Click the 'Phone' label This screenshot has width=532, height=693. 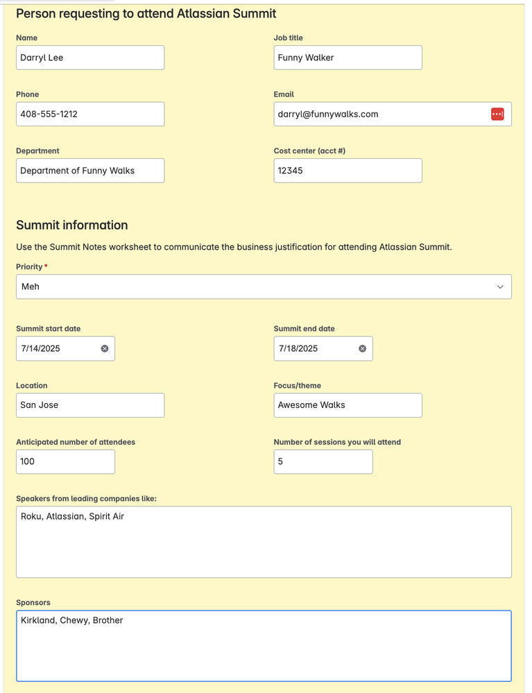[27, 94]
